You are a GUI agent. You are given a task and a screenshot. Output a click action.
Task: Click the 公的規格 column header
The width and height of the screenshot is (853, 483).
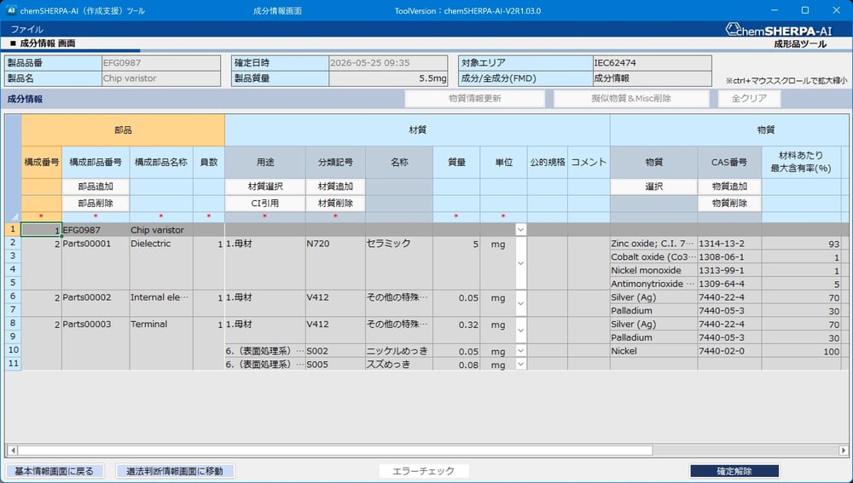[548, 162]
